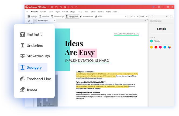Viewport: 179px width, 116px height.
Task: Select Strikethrough tool in toolbar
Action: [57, 16]
